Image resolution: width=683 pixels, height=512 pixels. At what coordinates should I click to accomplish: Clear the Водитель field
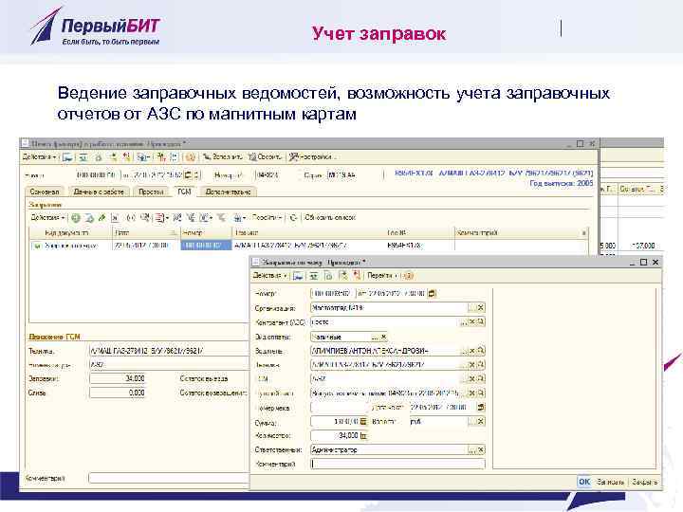coord(472,351)
